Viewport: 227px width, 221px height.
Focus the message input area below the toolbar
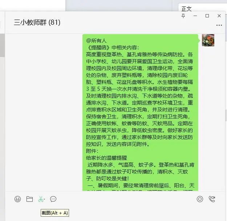(x=115, y=213)
